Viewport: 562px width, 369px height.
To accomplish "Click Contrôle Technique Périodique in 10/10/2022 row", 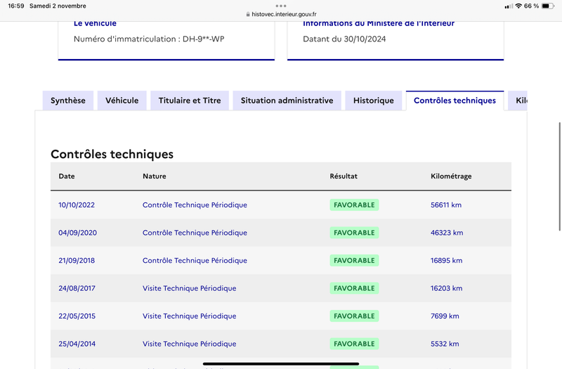I will point(195,205).
